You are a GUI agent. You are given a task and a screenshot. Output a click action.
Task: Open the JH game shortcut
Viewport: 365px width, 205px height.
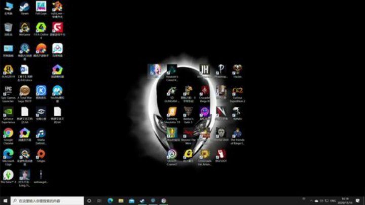[x=205, y=71]
